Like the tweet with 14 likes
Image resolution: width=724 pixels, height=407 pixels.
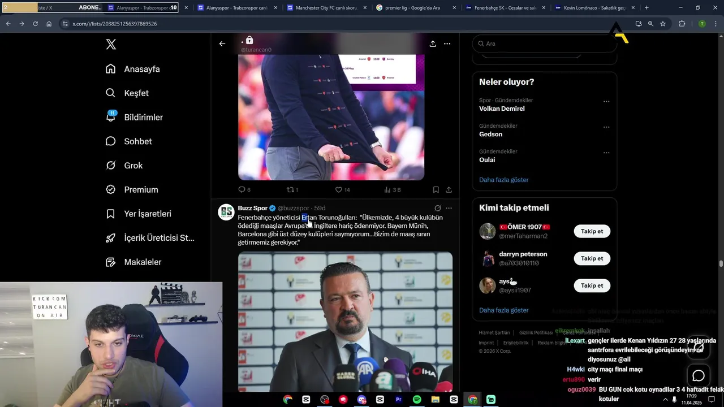coord(342,190)
